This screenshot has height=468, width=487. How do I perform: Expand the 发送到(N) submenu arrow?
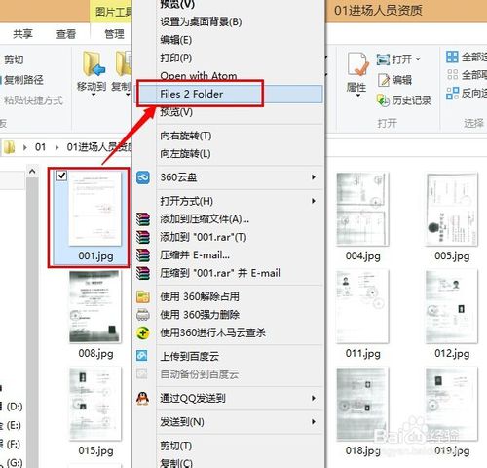(x=314, y=422)
